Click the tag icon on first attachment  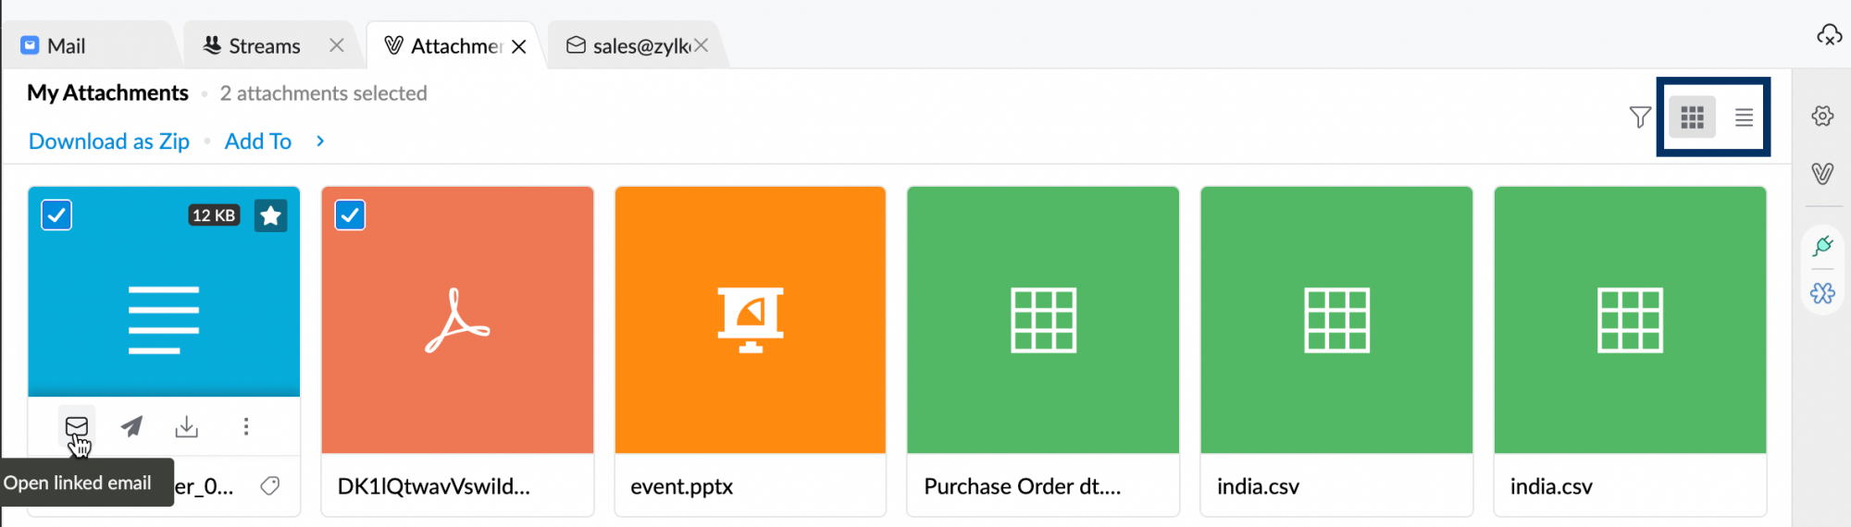click(x=270, y=485)
